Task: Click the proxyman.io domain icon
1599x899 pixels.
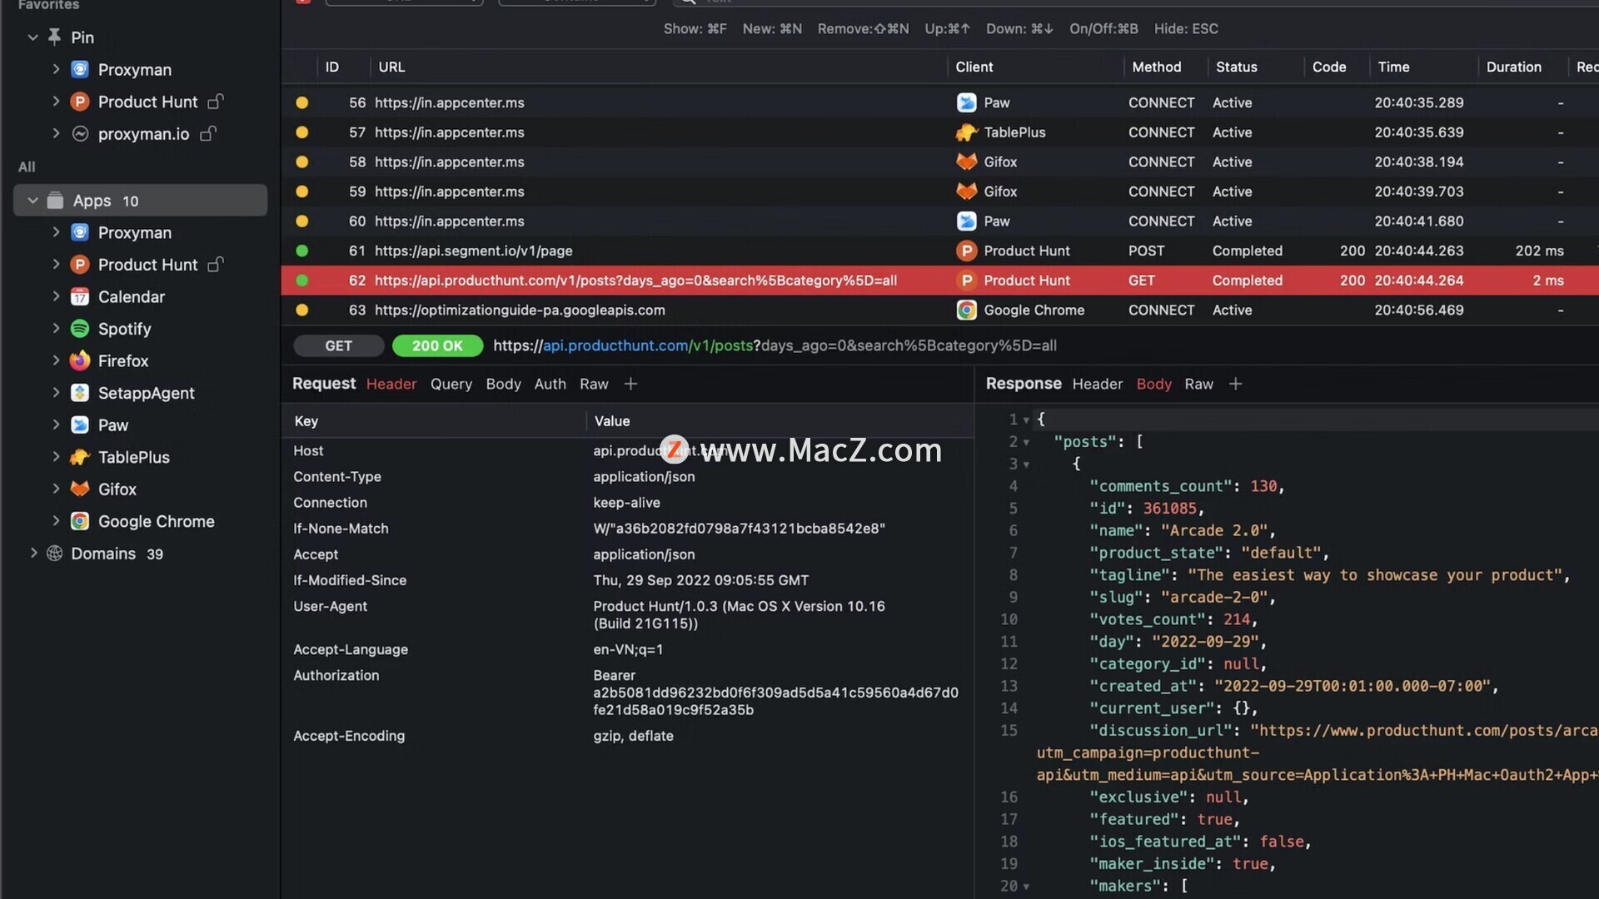Action: (80, 134)
